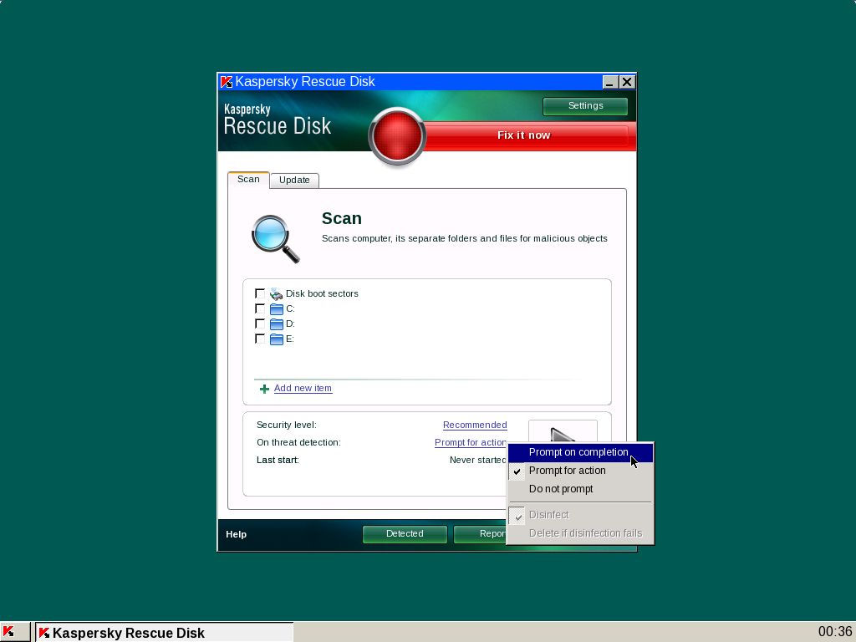Click the 00:36 taskbar clock

pyautogui.click(x=835, y=632)
